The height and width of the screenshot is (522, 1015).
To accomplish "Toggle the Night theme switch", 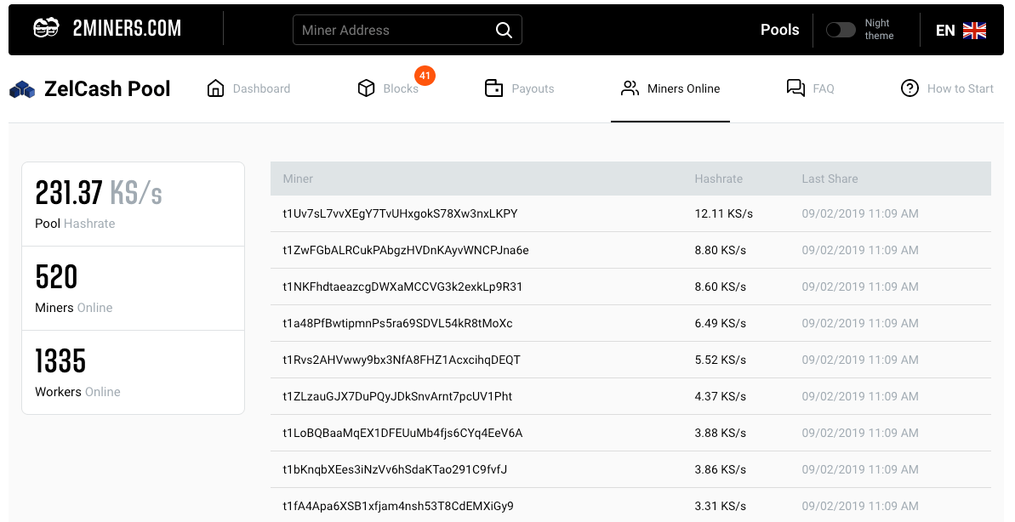I will click(x=841, y=30).
